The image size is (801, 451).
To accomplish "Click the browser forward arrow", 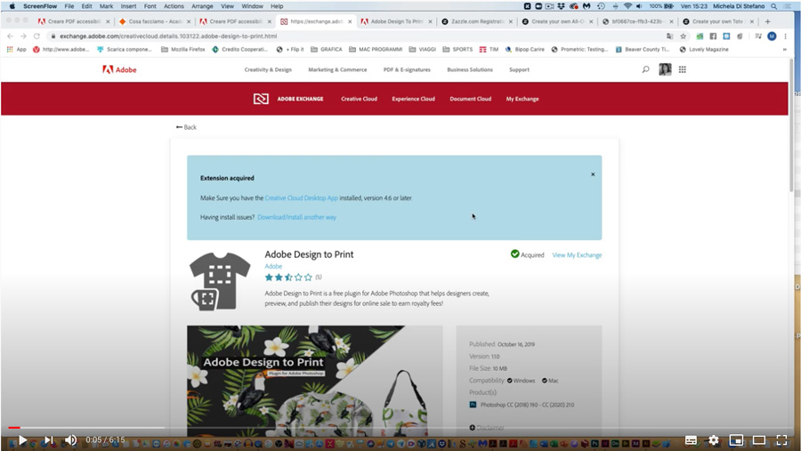I will [23, 36].
